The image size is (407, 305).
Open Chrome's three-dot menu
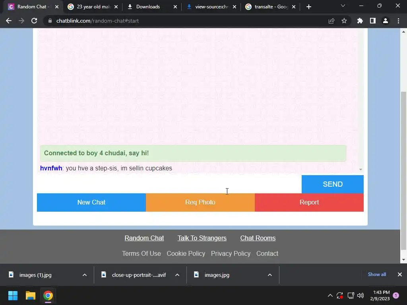398,21
